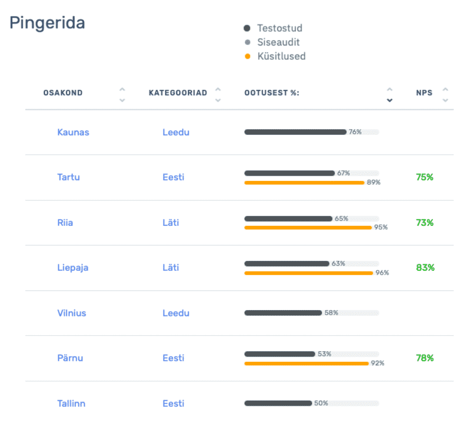Sort by NPS column arrows
This screenshot has width=462, height=437.
tap(445, 95)
